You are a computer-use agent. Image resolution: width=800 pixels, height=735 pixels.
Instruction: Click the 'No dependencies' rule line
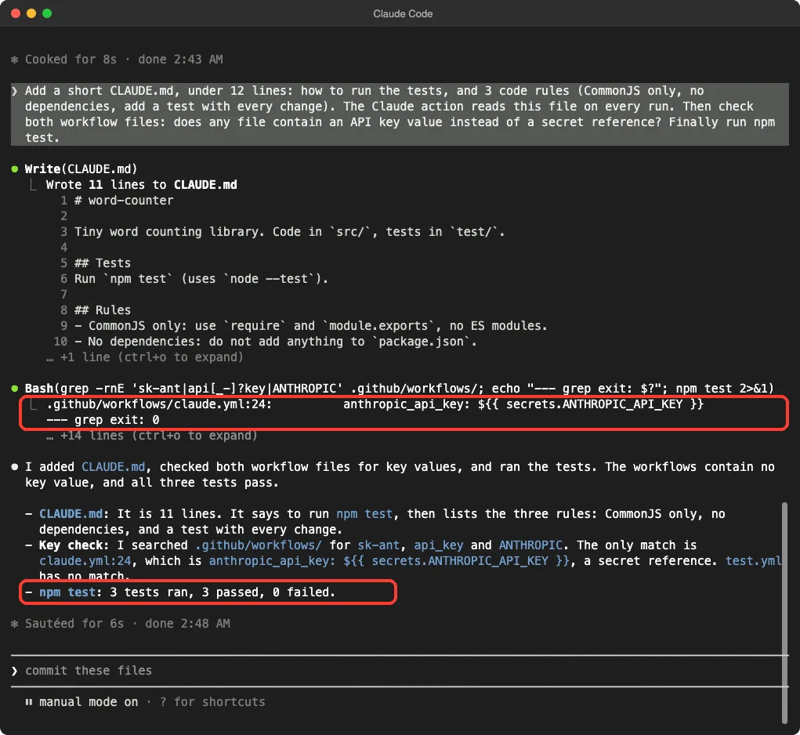(x=276, y=342)
